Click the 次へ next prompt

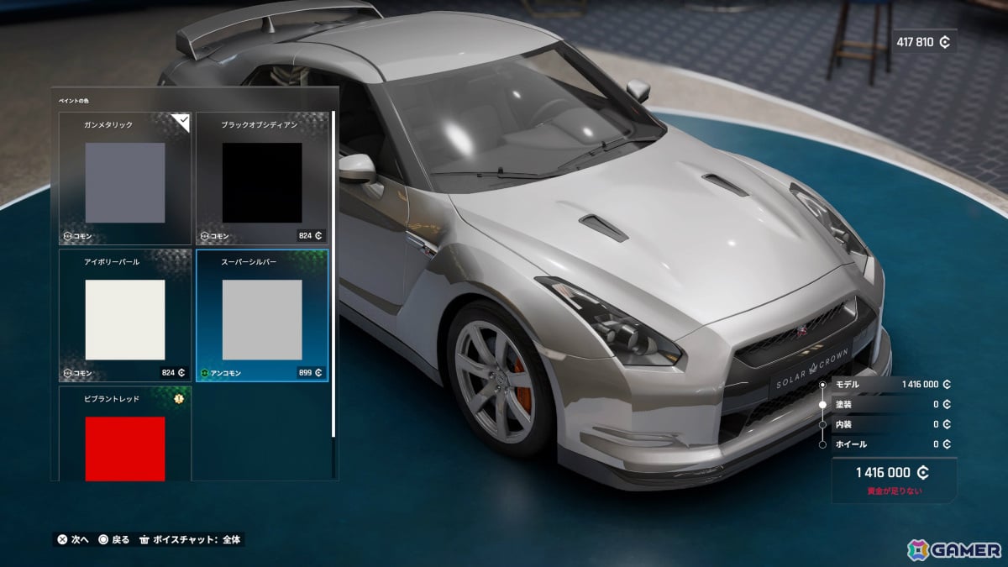pyautogui.click(x=81, y=539)
